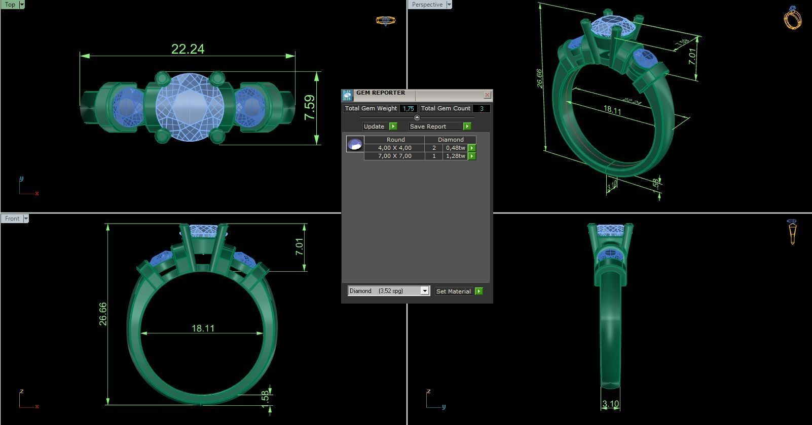Image resolution: width=812 pixels, height=425 pixels.
Task: Click the green arrow next to Save Report
Action: point(467,126)
